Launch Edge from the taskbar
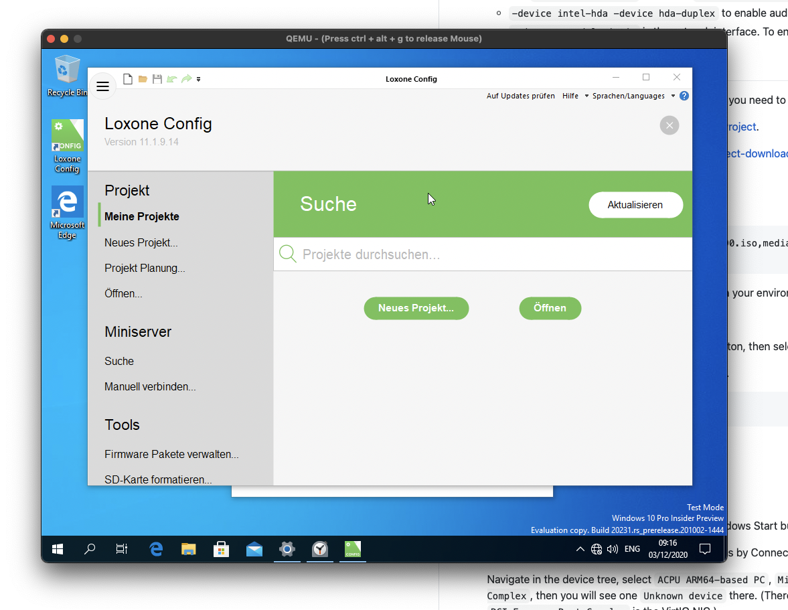This screenshot has width=788, height=610. (x=156, y=549)
